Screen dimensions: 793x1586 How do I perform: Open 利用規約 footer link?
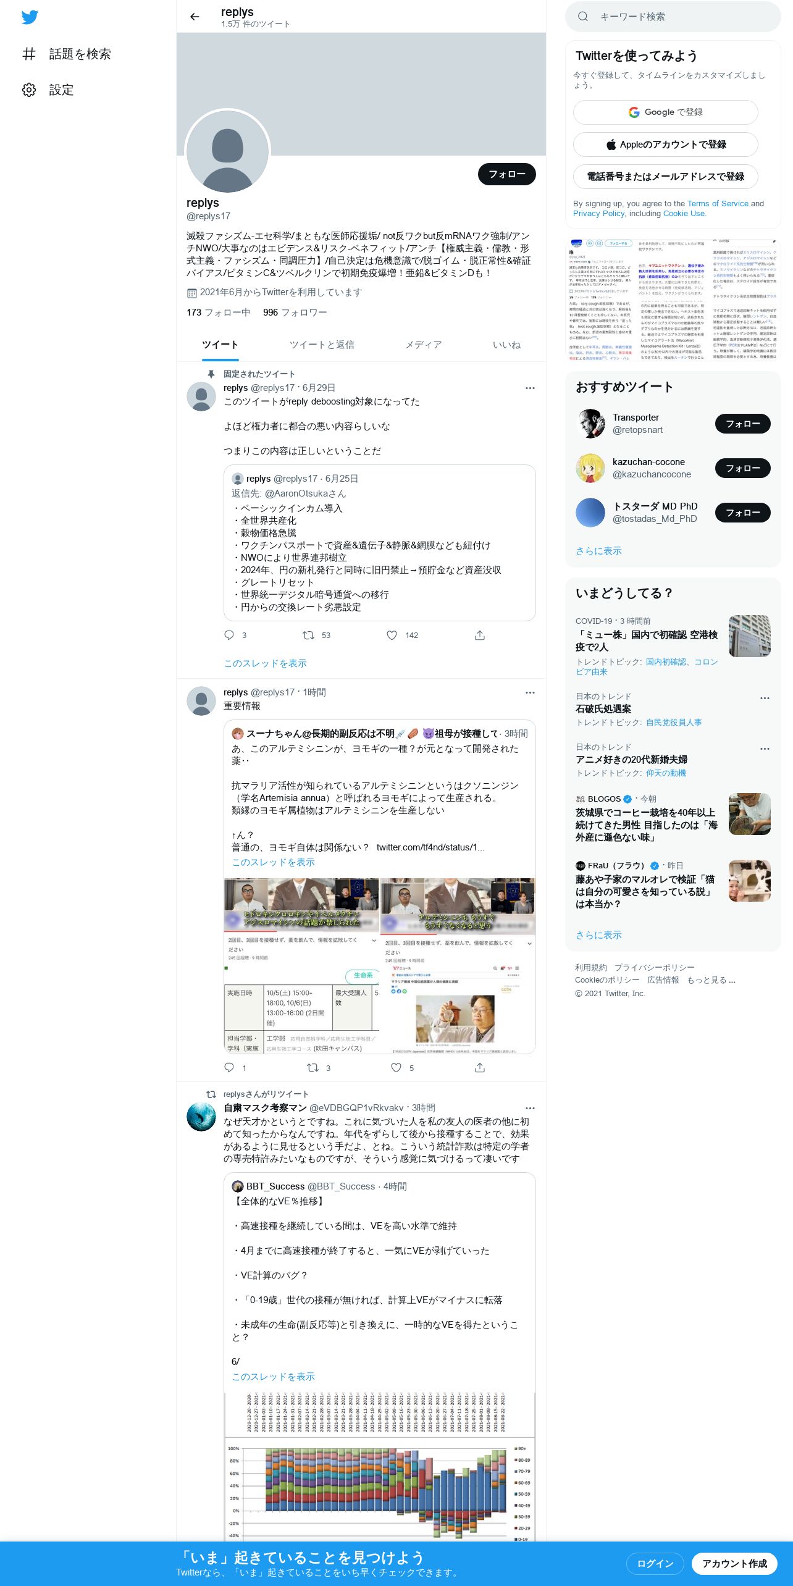(591, 967)
